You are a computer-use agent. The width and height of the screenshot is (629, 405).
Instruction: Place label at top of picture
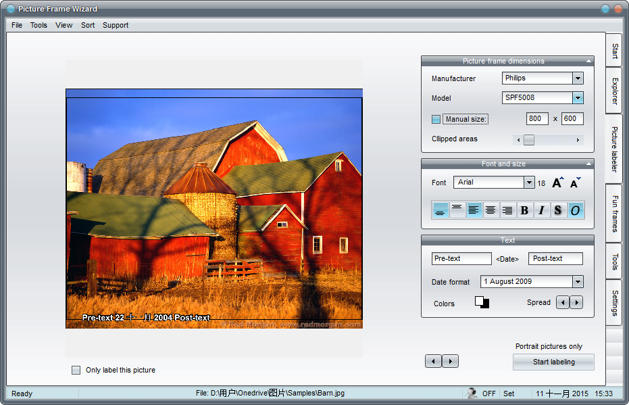[457, 210]
